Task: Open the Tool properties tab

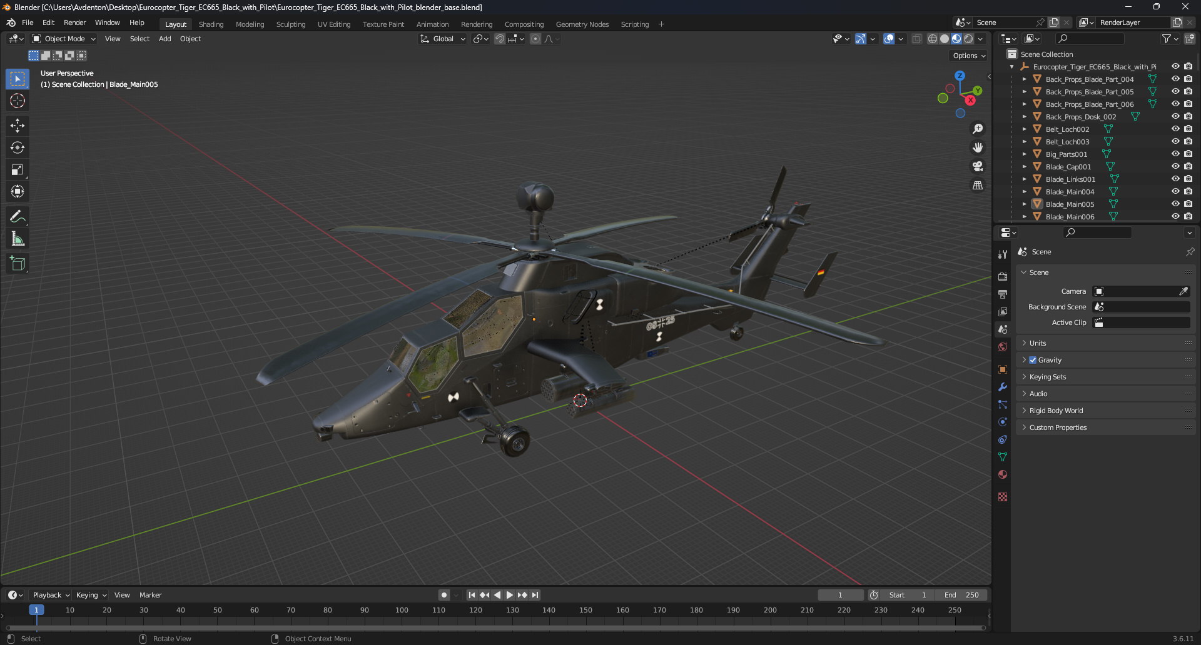Action: click(1003, 254)
